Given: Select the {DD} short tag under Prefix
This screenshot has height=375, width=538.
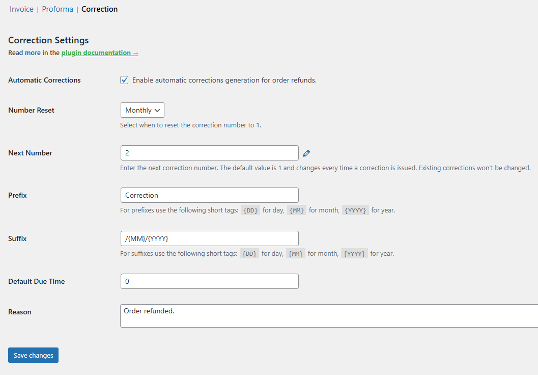Looking at the screenshot, I should coord(250,210).
